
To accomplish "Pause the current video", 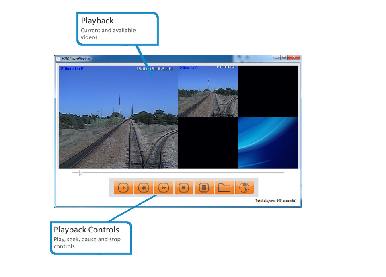I will coord(204,188).
